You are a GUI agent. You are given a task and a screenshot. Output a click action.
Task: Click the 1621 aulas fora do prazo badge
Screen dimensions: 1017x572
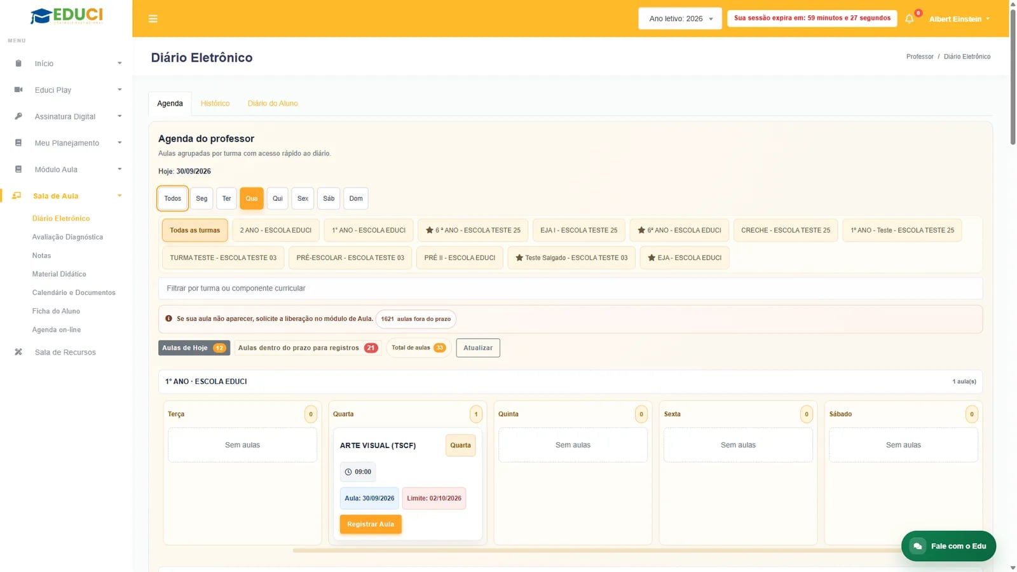416,319
